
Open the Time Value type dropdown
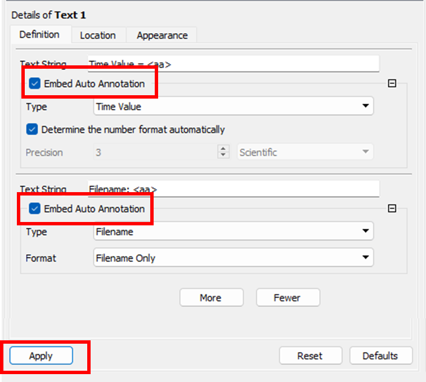tap(234, 106)
